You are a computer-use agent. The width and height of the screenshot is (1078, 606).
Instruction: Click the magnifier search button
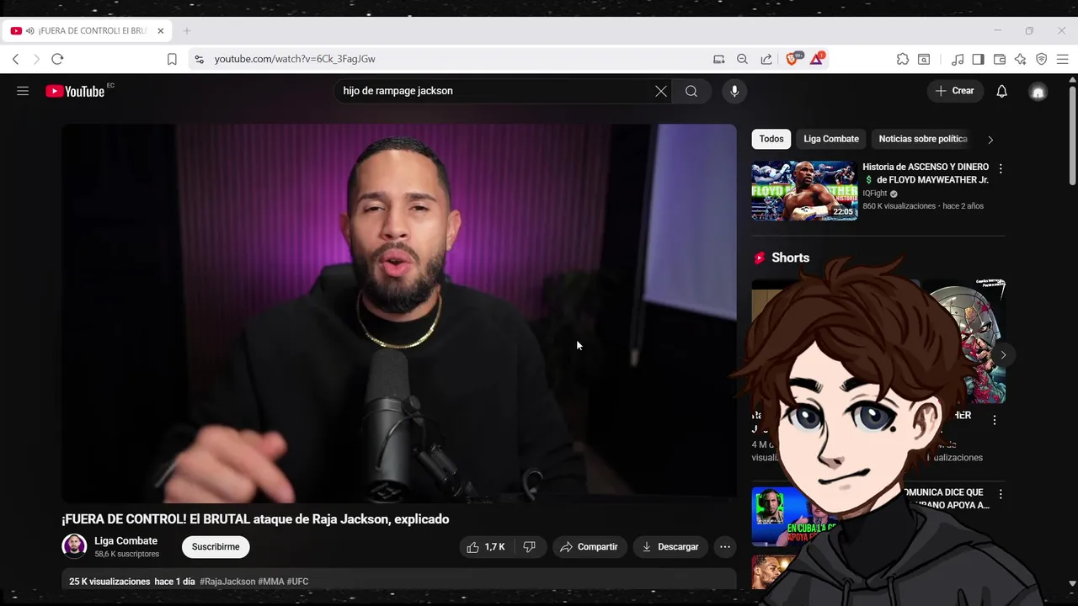click(x=691, y=91)
